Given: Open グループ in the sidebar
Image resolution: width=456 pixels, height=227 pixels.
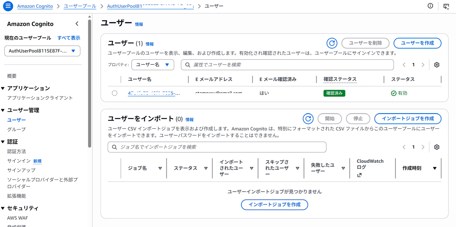Looking at the screenshot, I should [16, 129].
